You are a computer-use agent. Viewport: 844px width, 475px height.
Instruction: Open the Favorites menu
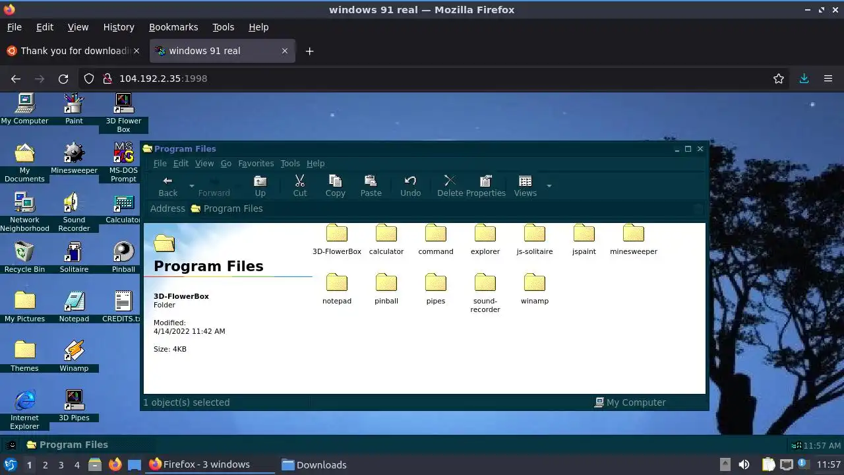[x=256, y=164]
